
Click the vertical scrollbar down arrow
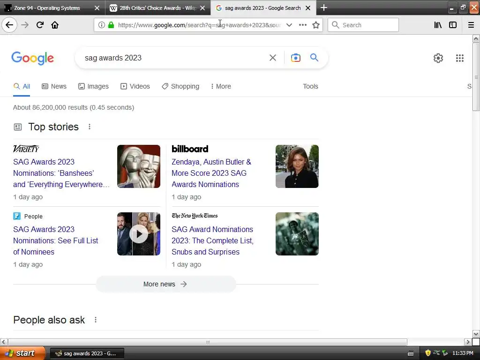[476, 334]
